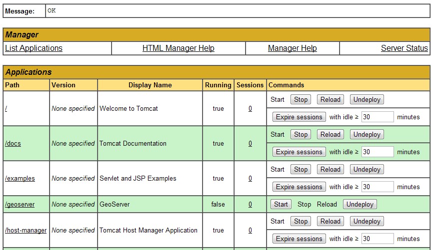Open the root / application path
The width and height of the screenshot is (433, 250).
coord(6,109)
